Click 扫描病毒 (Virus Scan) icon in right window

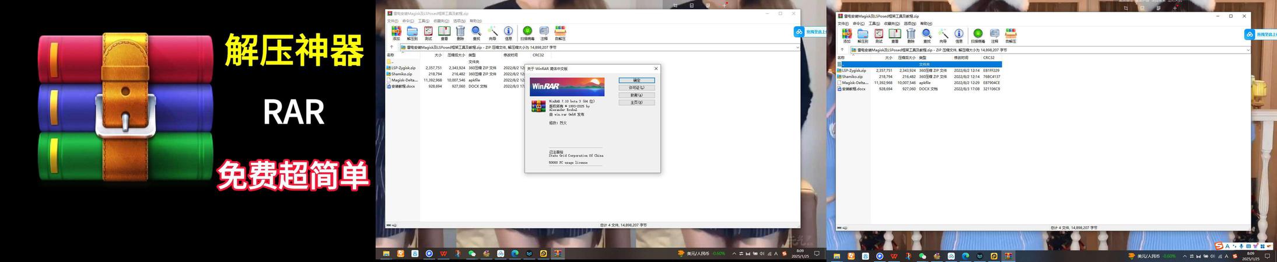click(x=978, y=35)
